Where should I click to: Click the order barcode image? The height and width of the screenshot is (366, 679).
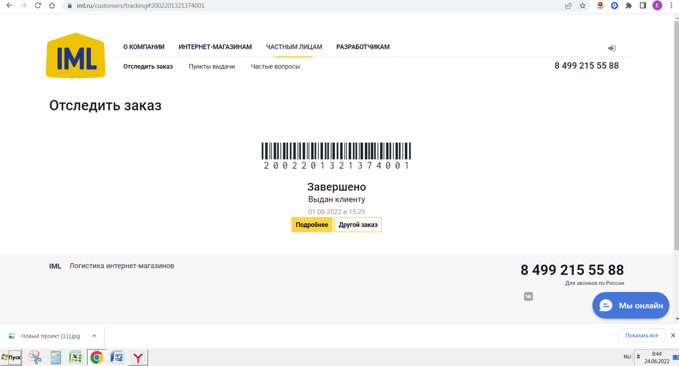(337, 156)
